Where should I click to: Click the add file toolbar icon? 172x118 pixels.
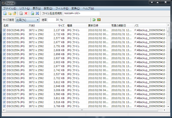pos(5,13)
